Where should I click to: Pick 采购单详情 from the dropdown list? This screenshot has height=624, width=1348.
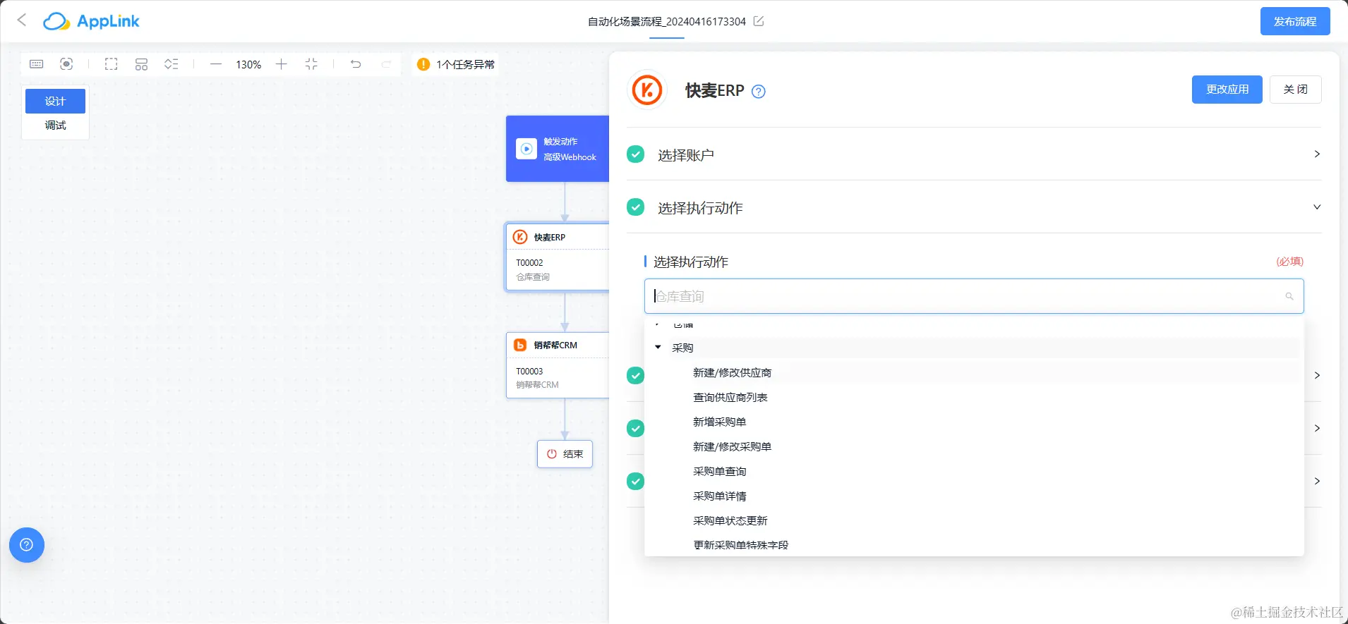[719, 496]
